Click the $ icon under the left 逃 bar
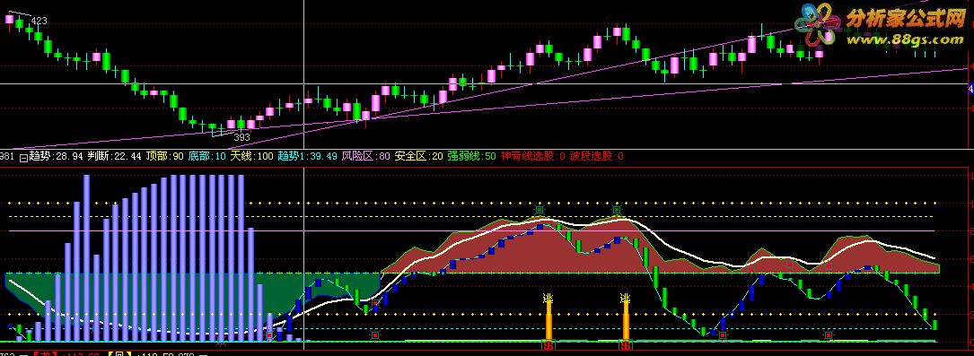Image resolution: width=974 pixels, height=356 pixels. click(x=548, y=344)
